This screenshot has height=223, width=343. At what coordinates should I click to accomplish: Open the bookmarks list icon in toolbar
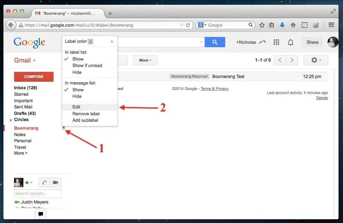(x=272, y=25)
